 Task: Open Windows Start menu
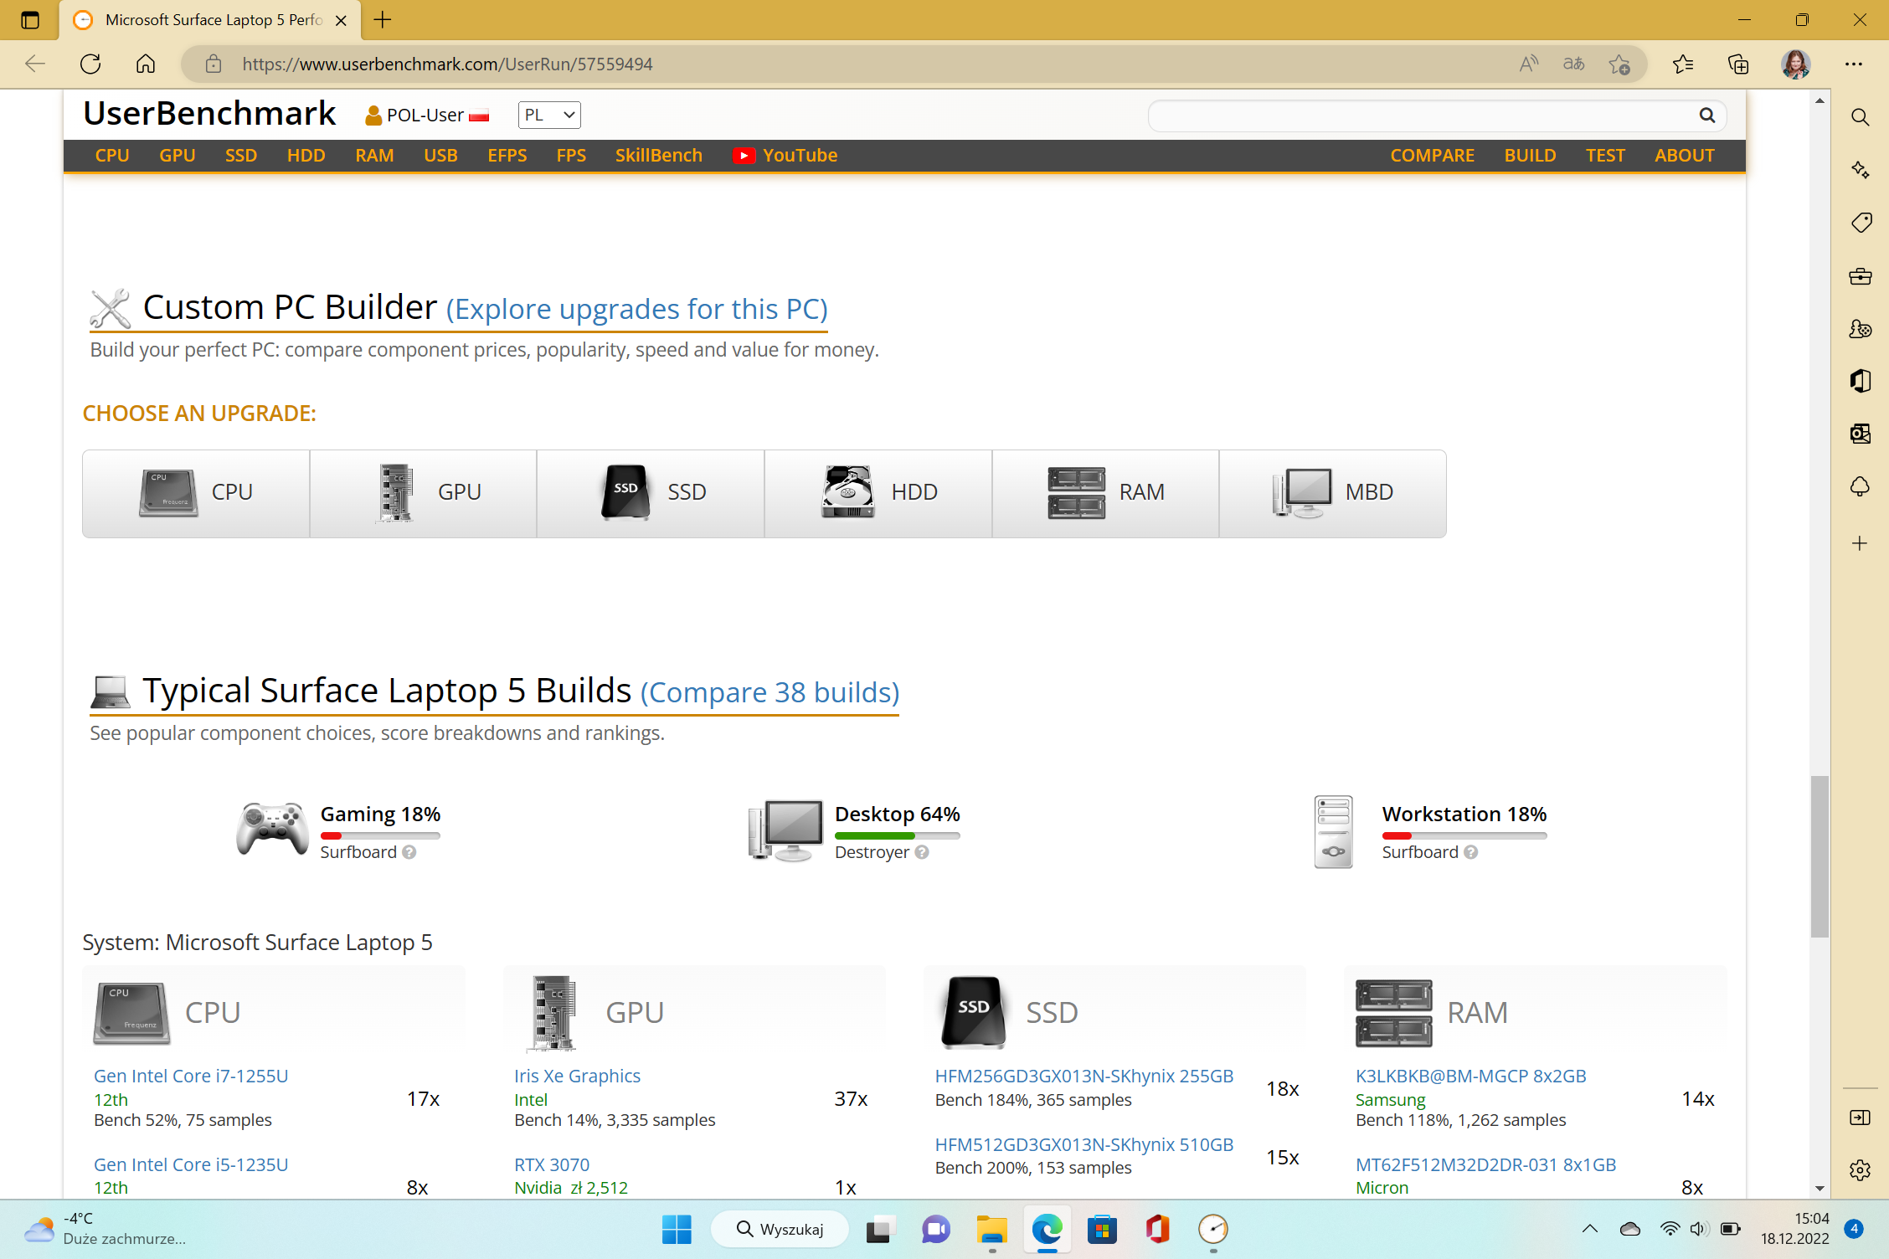tap(677, 1229)
